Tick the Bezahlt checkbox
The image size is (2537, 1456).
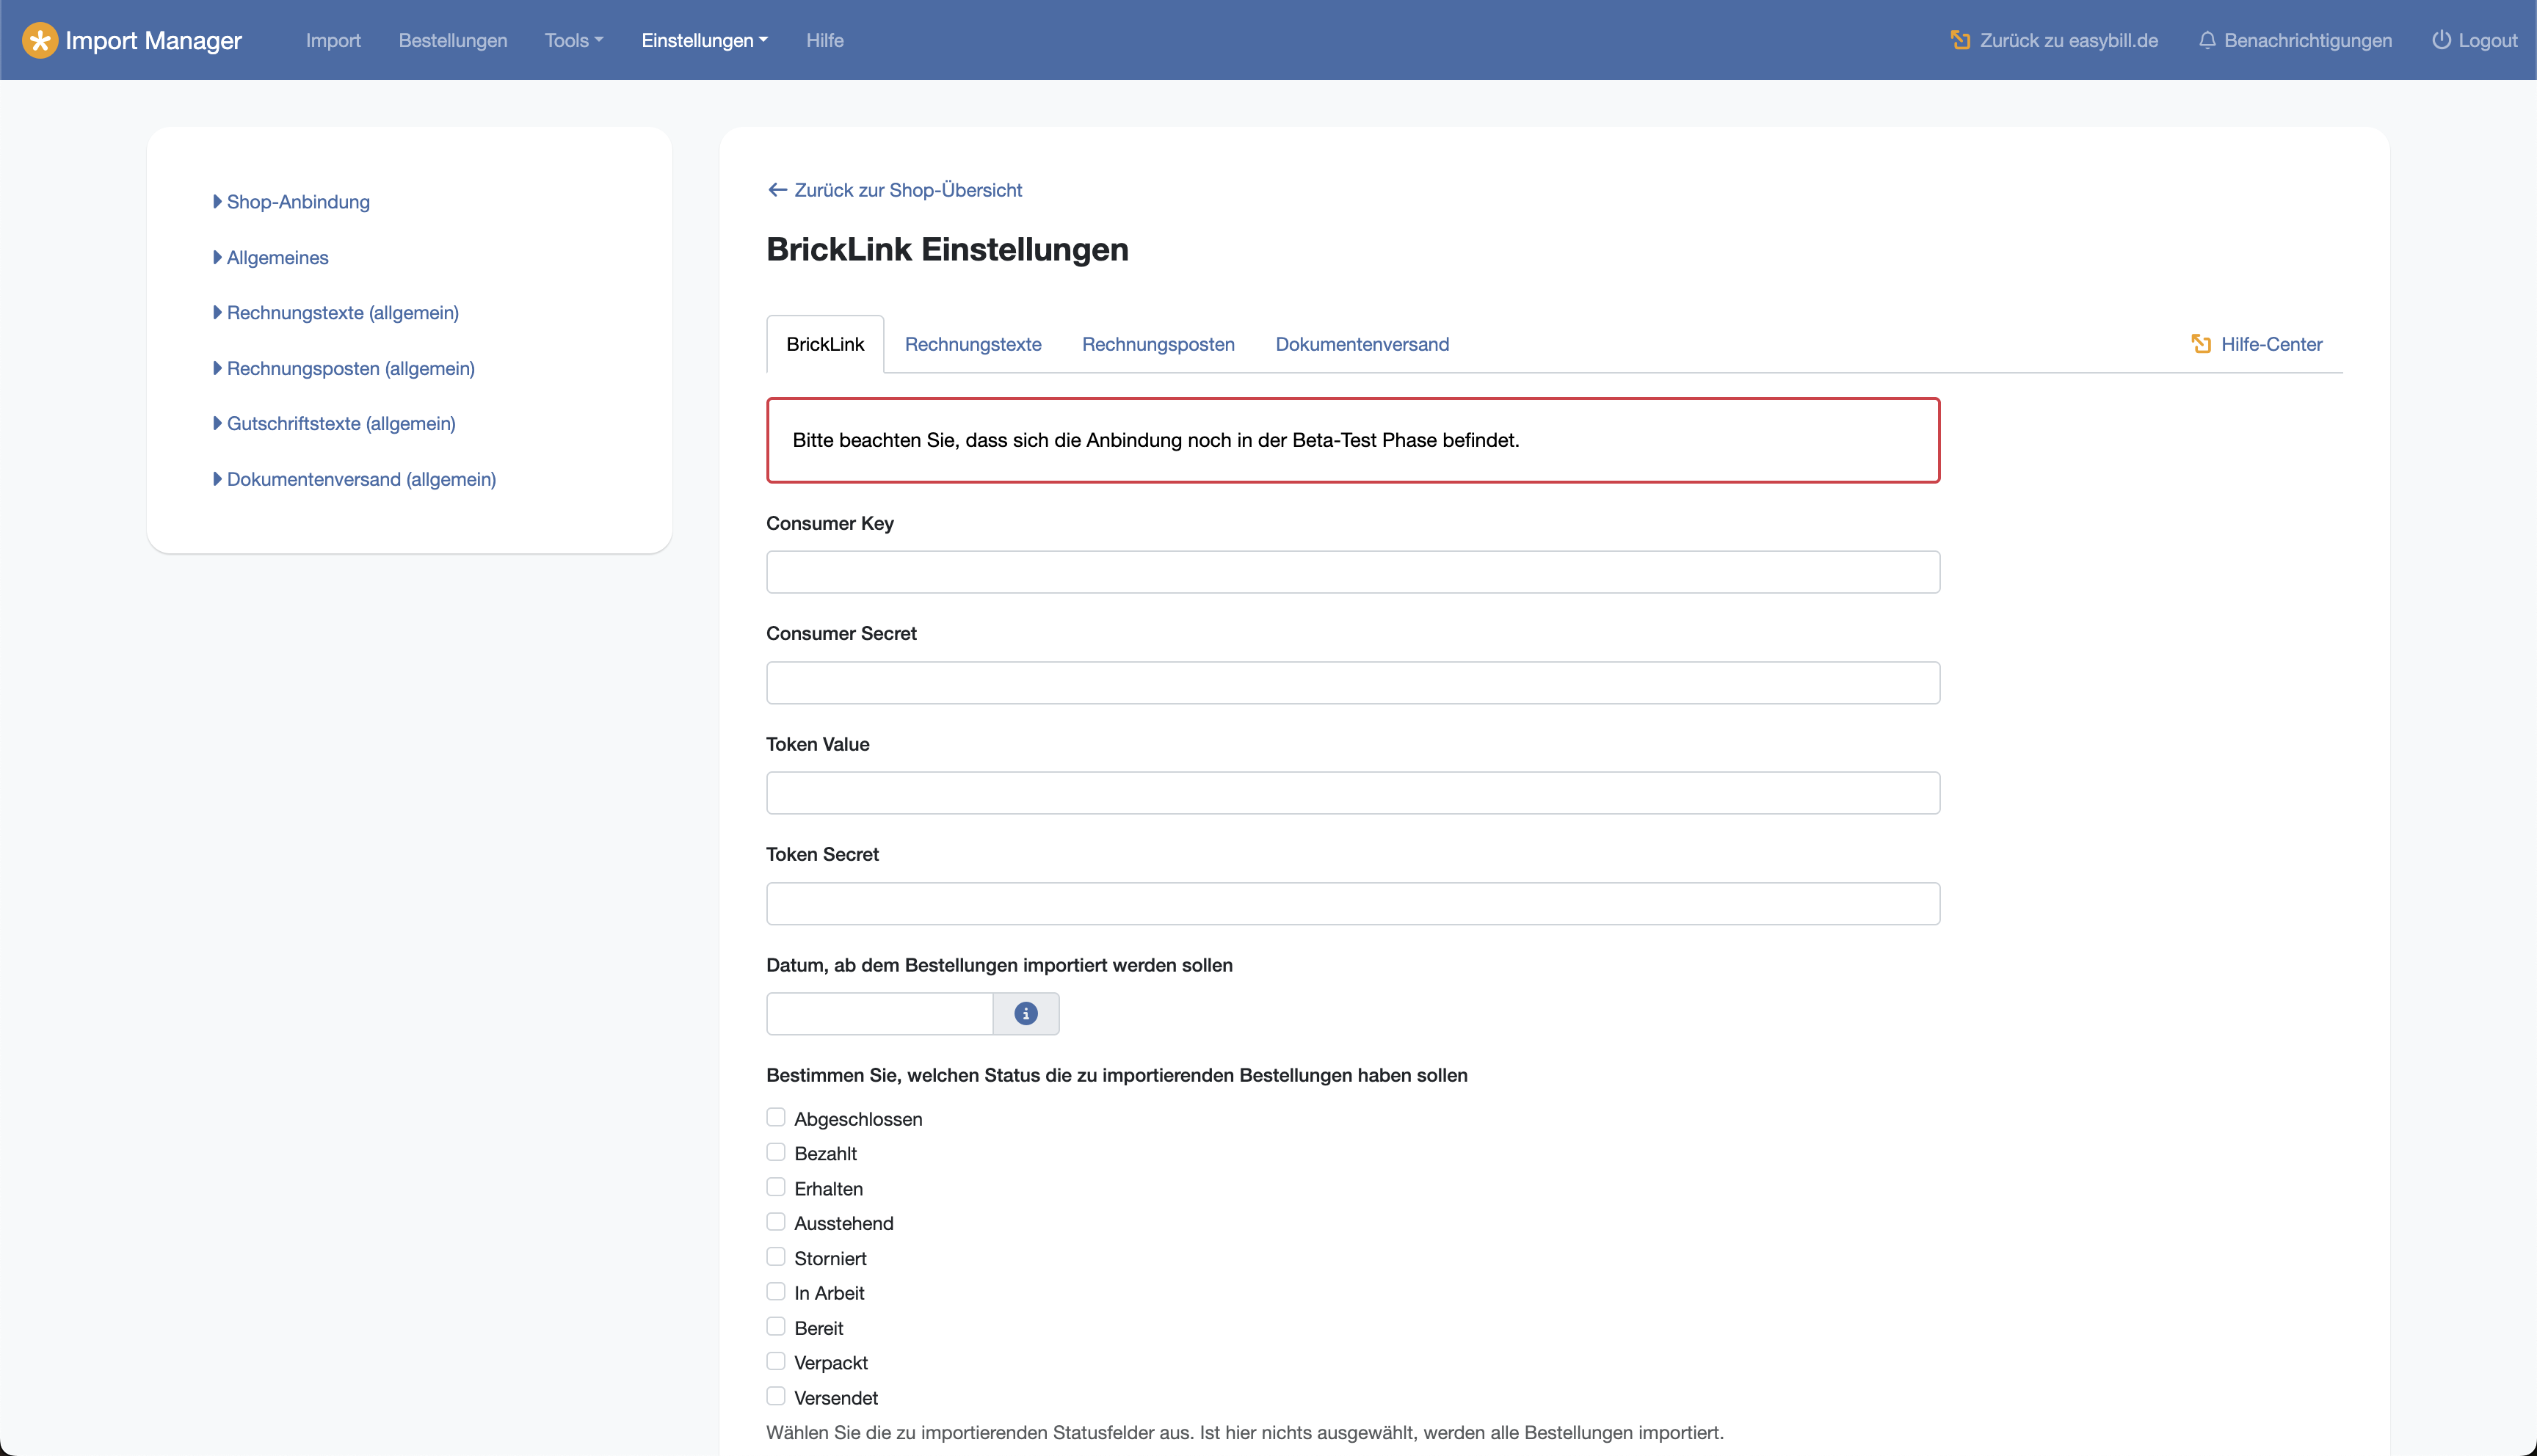coord(776,1152)
